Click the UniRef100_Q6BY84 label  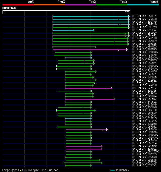coord(144,143)
